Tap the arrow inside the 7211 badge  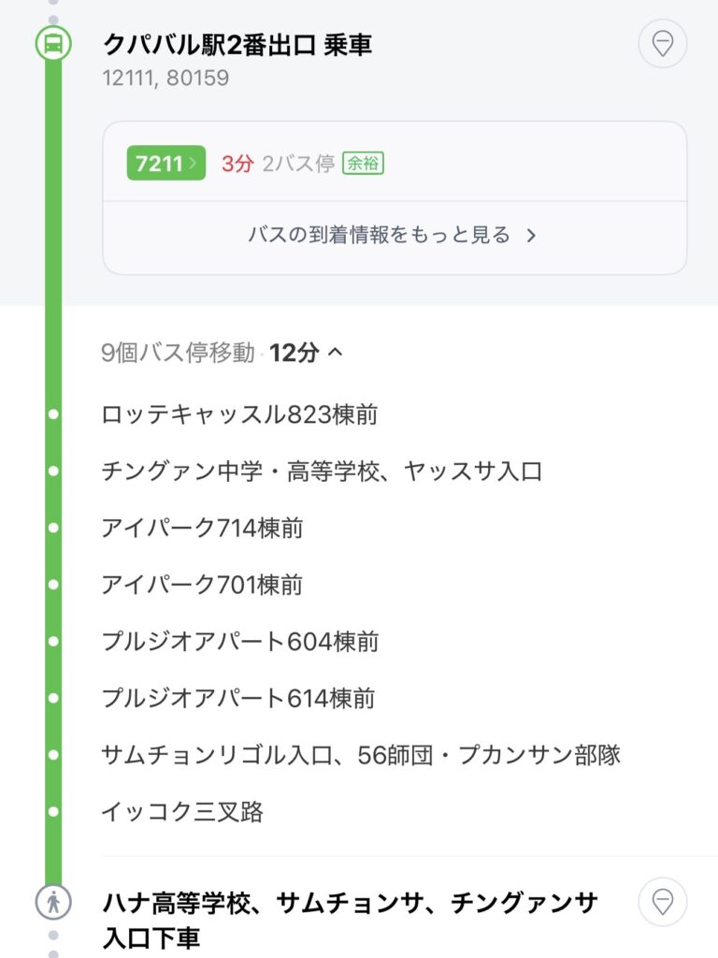click(x=194, y=164)
